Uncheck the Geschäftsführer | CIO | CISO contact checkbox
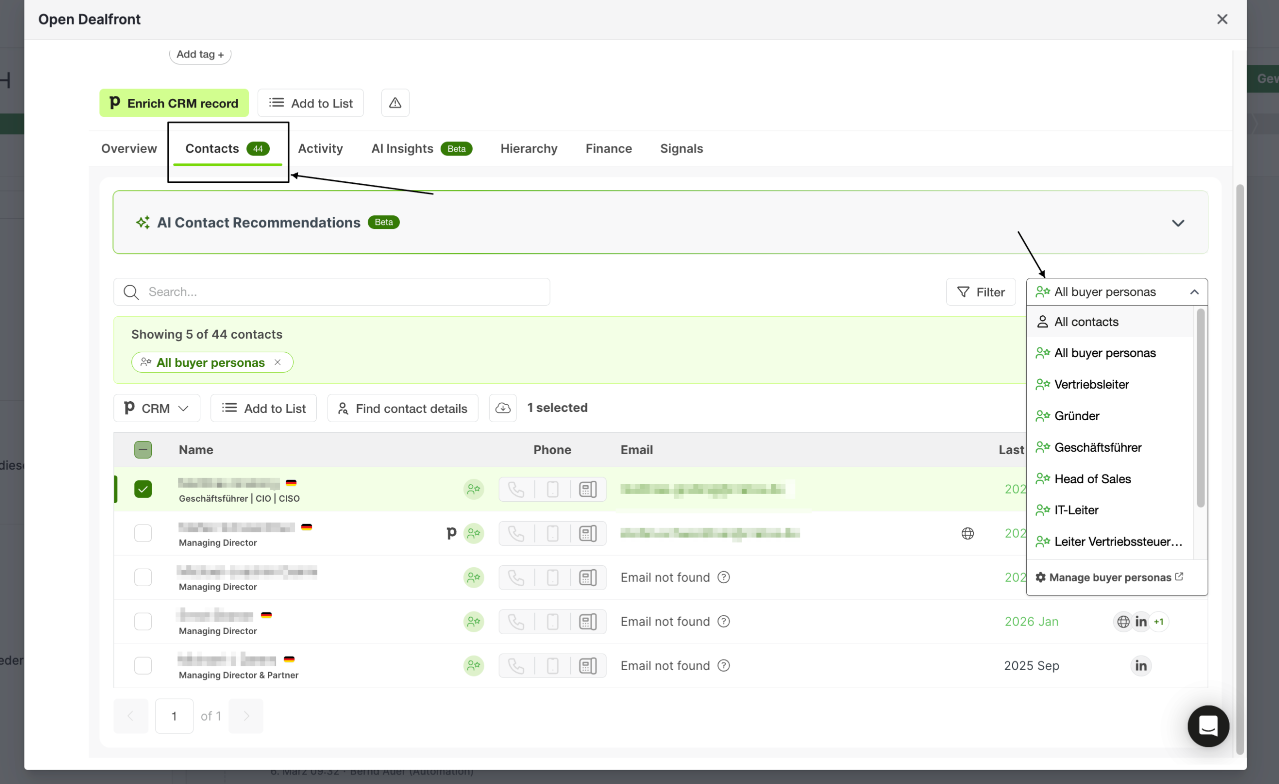The width and height of the screenshot is (1279, 784). click(143, 489)
